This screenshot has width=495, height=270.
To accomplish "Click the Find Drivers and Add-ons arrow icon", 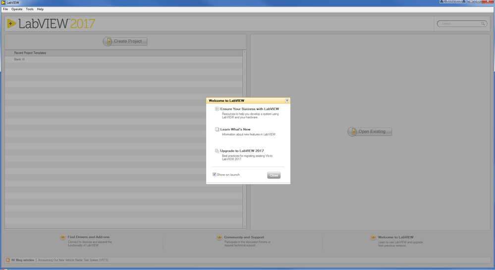I will 63,237.
